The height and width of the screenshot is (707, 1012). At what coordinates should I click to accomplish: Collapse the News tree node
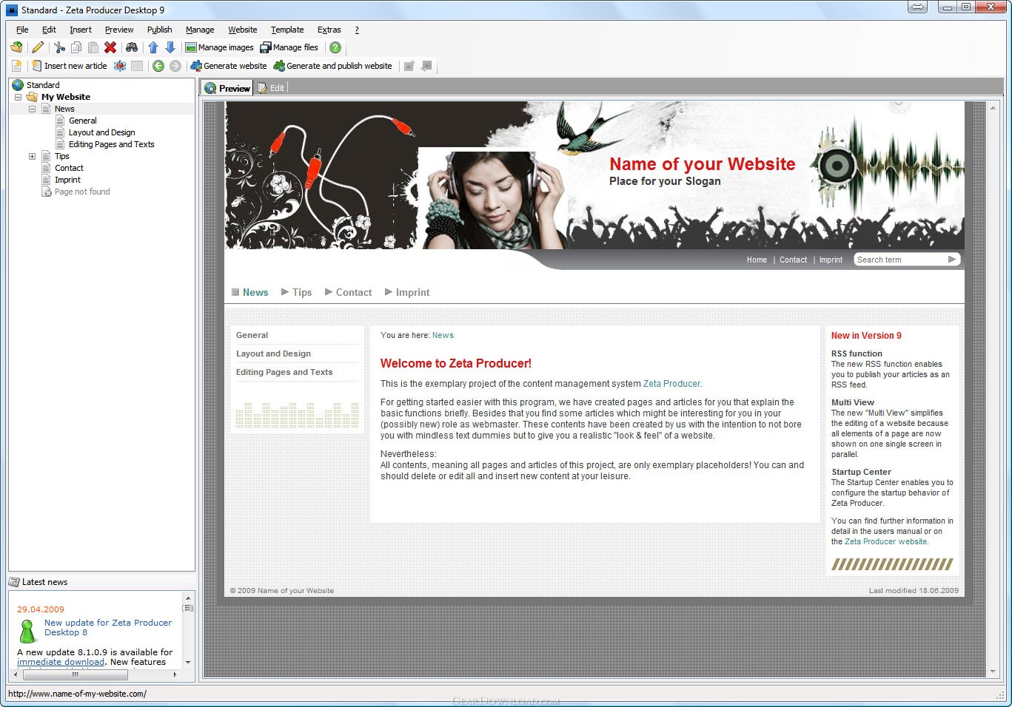pos(32,109)
